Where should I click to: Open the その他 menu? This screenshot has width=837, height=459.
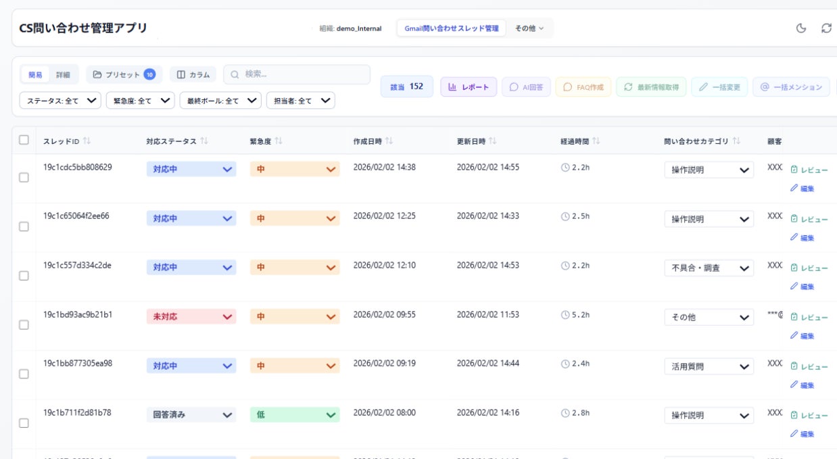529,28
